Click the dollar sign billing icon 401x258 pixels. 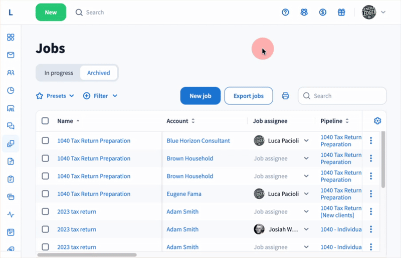point(323,12)
